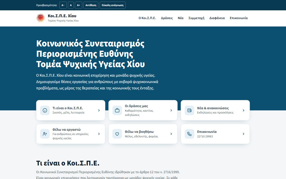Reset font size with the plain A button
Screen dimensions: 286x179
click(x=71, y=5)
